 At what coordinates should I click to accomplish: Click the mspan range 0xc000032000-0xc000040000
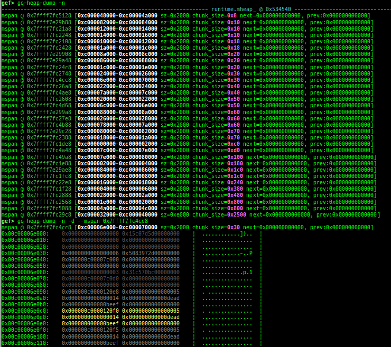[x=117, y=214]
